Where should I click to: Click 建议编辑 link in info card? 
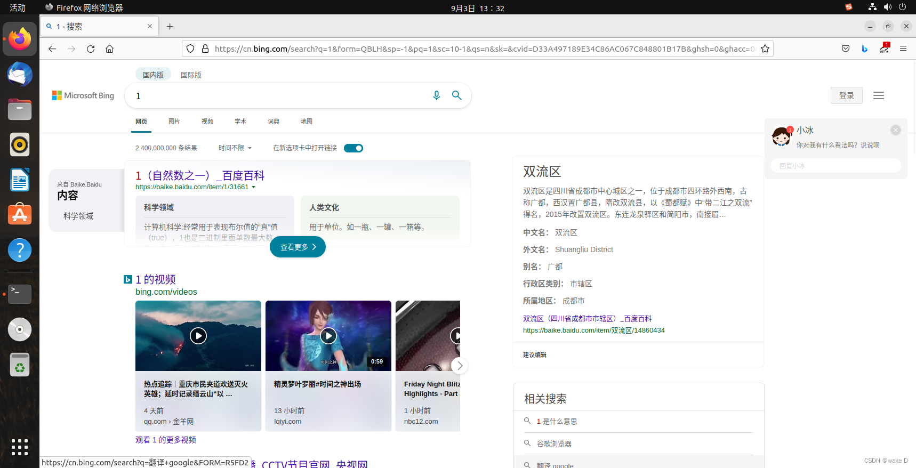(535, 354)
